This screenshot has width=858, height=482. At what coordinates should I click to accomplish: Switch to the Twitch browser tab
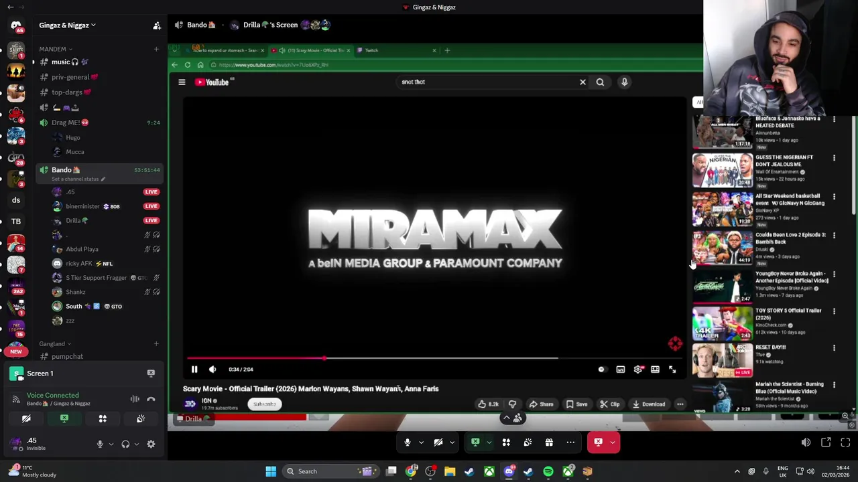click(x=395, y=50)
